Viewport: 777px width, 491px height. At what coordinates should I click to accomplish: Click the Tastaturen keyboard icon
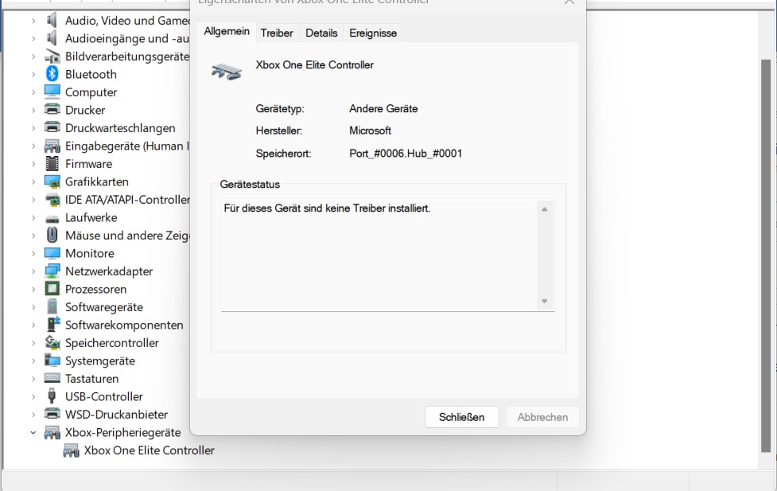[x=52, y=378]
